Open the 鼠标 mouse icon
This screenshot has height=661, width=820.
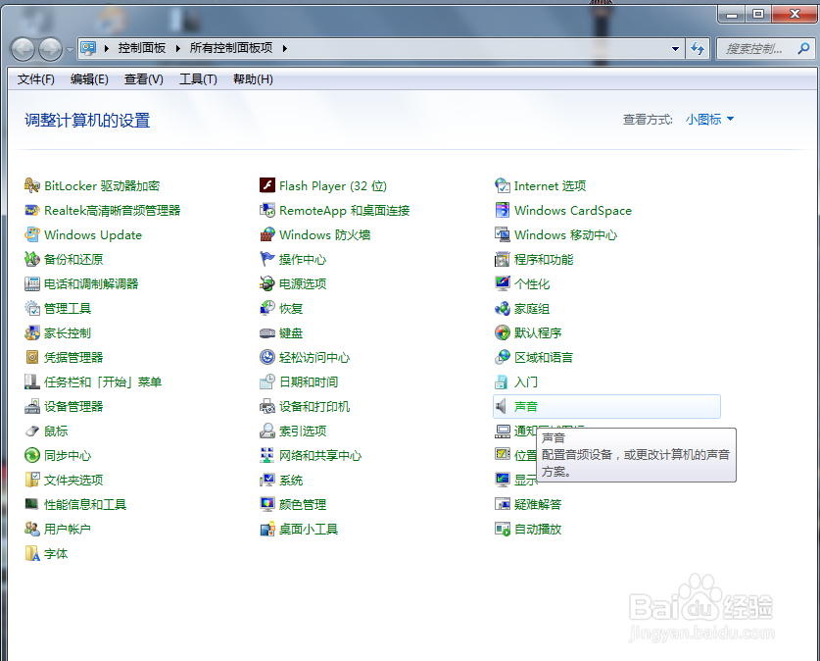(x=32, y=432)
